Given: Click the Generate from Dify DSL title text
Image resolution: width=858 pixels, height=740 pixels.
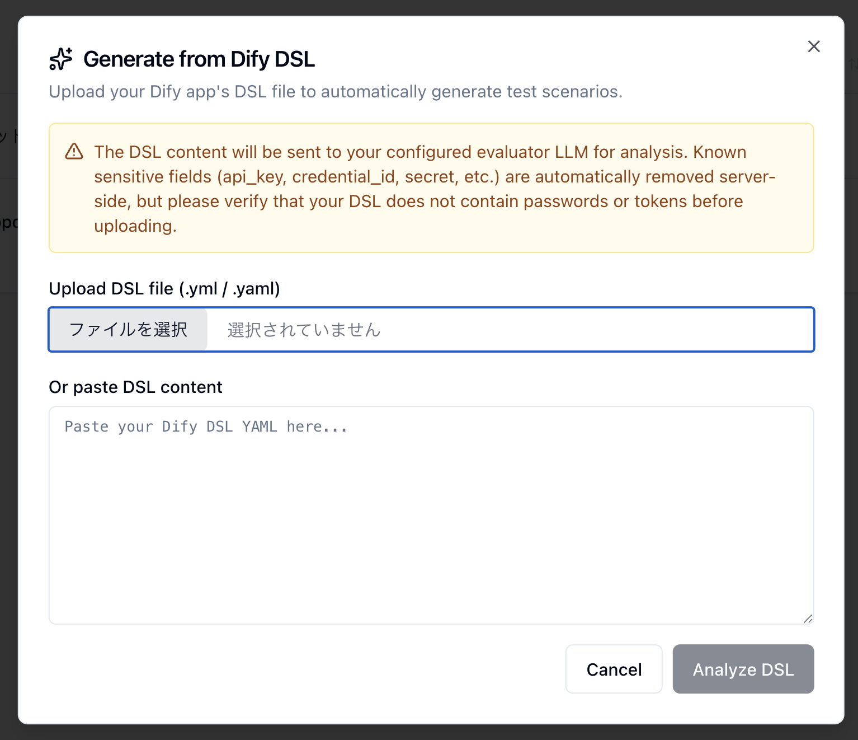Looking at the screenshot, I should click(199, 59).
